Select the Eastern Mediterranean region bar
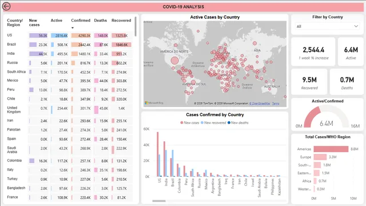This screenshot has height=206, width=366. [x=316, y=173]
